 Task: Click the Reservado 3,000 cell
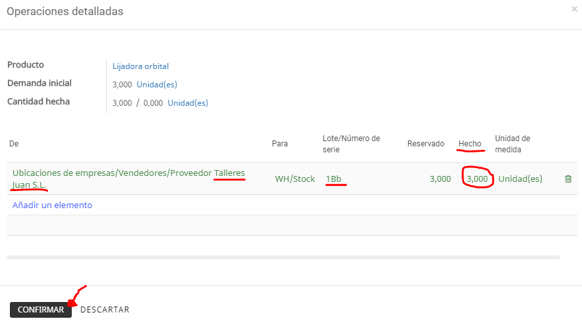tap(440, 179)
